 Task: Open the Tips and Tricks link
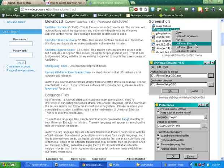click(16, 22)
